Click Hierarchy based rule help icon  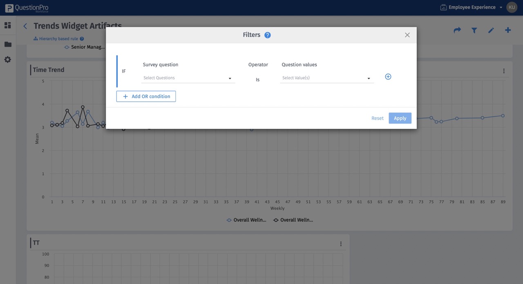[82, 39]
